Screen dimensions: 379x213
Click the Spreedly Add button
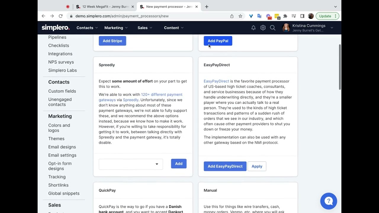(179, 164)
